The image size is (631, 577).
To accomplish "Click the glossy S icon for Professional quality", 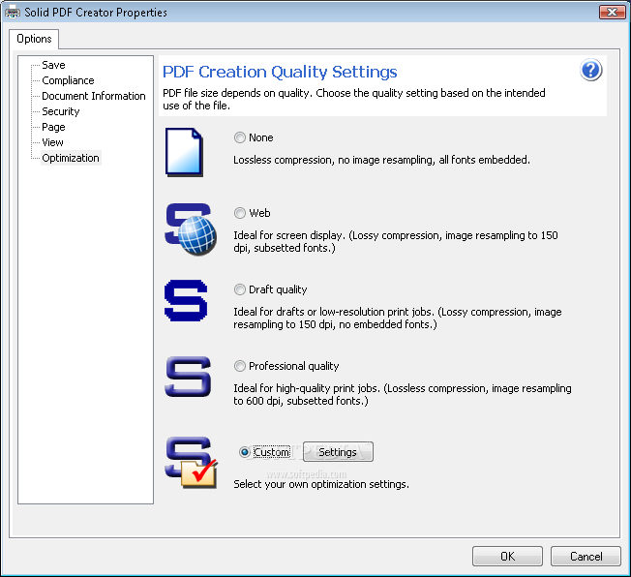I will click(x=188, y=377).
